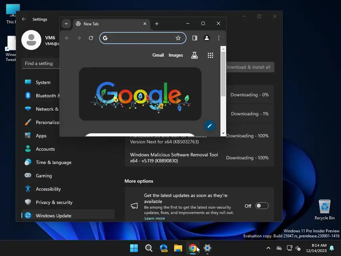The image size is (341, 256).
Task: Select the Recycle Bin desktop icon
Action: [x=324, y=210]
